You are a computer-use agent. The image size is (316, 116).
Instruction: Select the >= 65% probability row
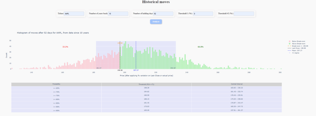147,88
